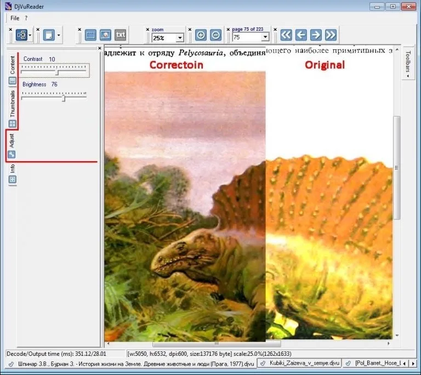Click the vertical scrollbar up arrow
This screenshot has width=421, height=375.
click(x=397, y=50)
